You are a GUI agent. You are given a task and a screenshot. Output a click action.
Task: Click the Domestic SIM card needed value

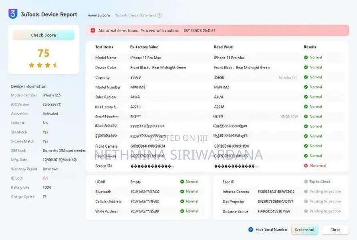(x=64, y=150)
